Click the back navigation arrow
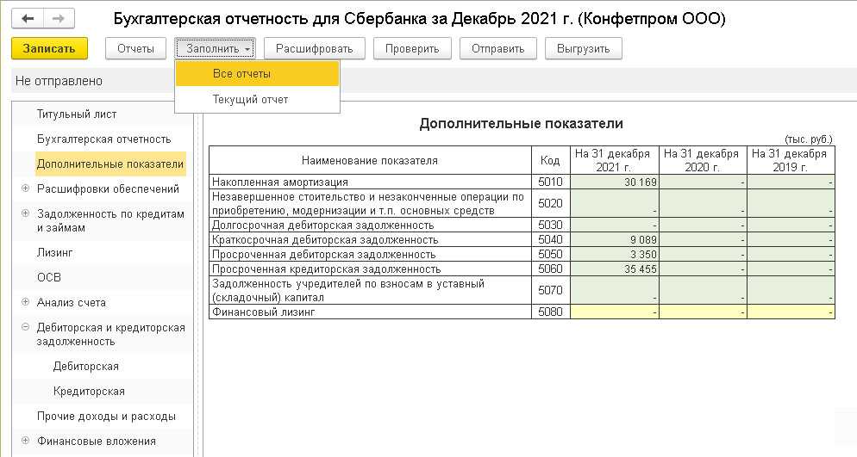 (x=28, y=18)
